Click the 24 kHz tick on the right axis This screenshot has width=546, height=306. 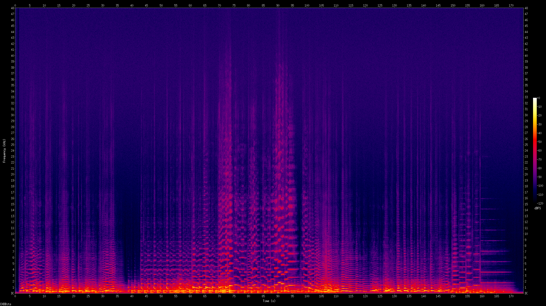tap(526, 151)
